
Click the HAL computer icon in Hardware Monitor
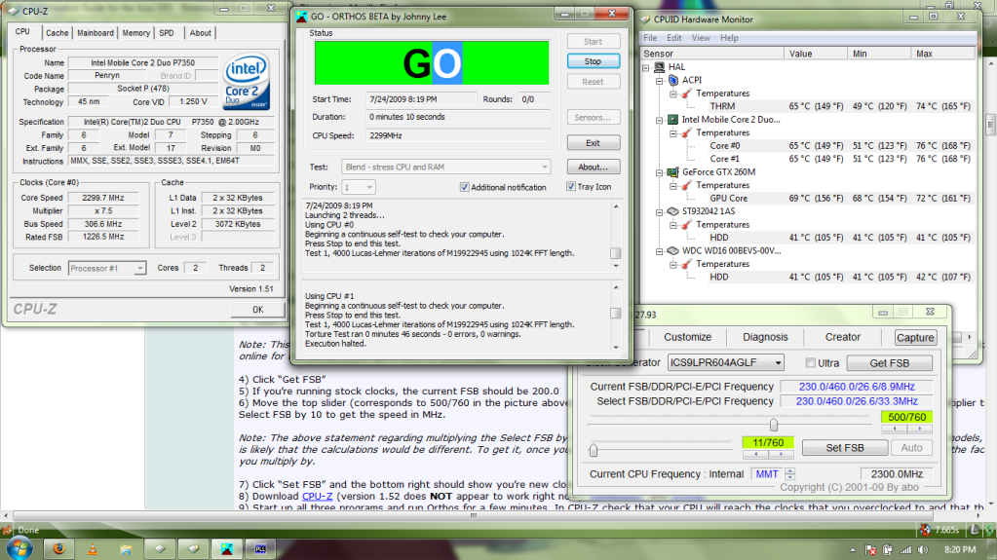pos(660,67)
